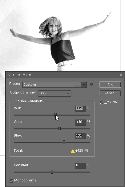Uncheck the Monochrome checkbox
This screenshot has width=125, height=187.
point(11,181)
